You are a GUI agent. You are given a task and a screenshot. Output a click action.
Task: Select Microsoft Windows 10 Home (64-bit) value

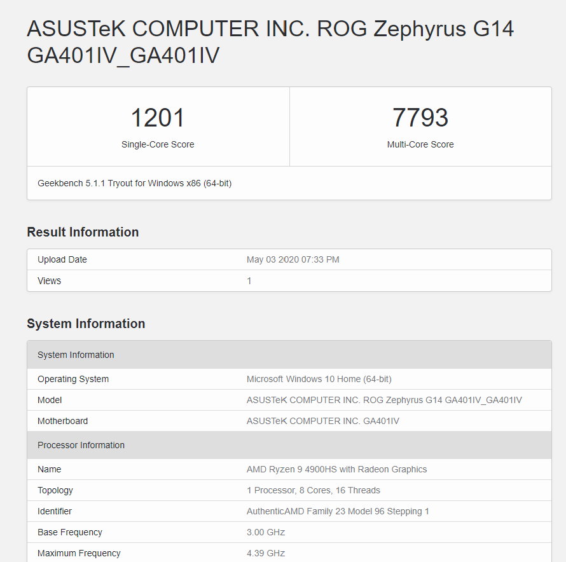tap(319, 379)
